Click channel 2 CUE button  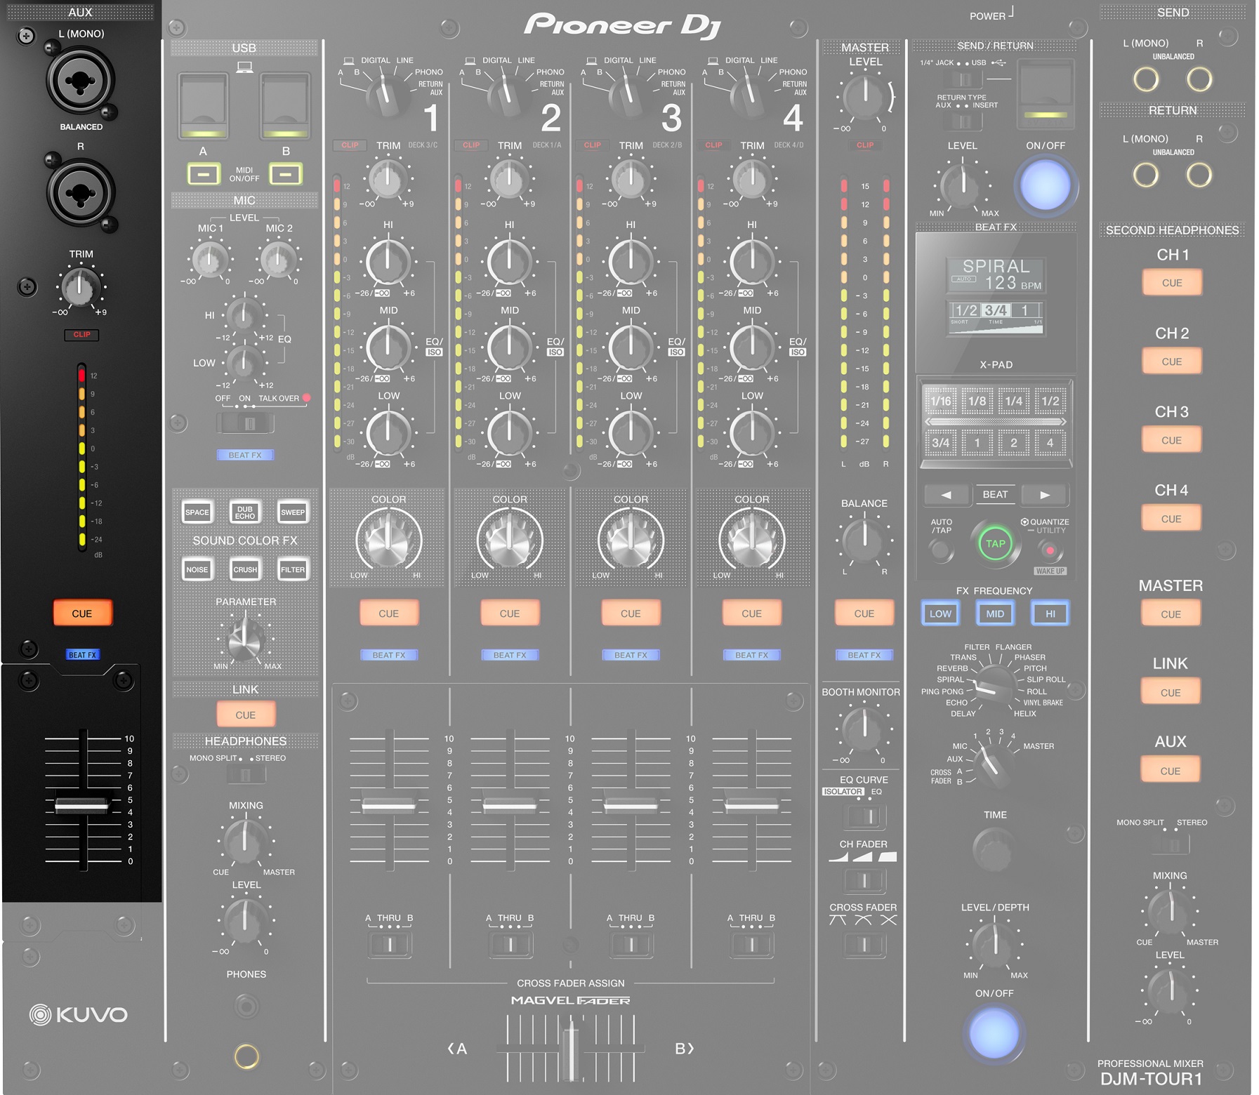click(x=510, y=613)
